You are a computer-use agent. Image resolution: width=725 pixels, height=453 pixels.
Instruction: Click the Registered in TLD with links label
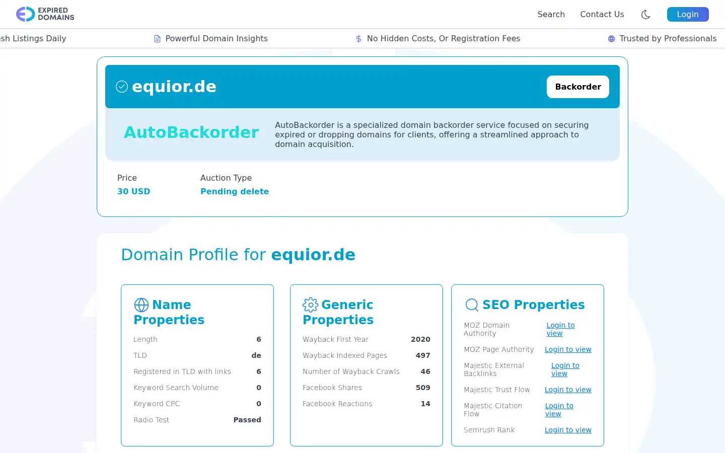point(182,371)
